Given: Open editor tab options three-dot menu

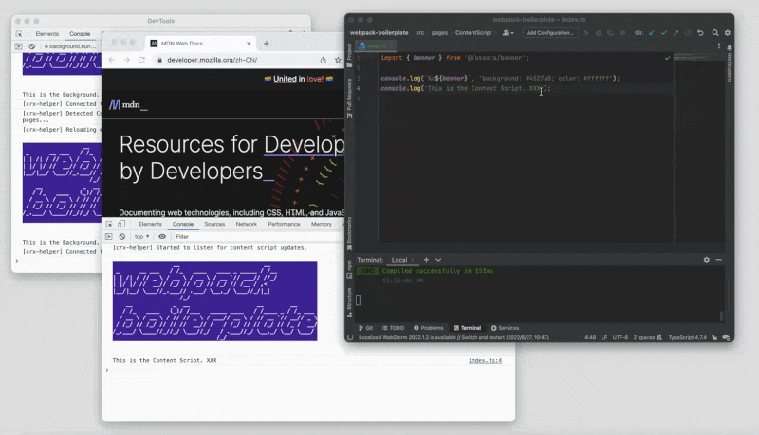Looking at the screenshot, I should pos(719,45).
